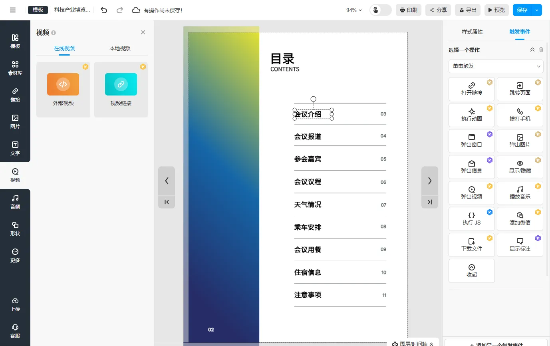
Task: Switch to the 本地视频 tab
Action: (120, 48)
